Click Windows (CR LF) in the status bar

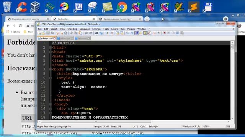[x=191, y=127]
